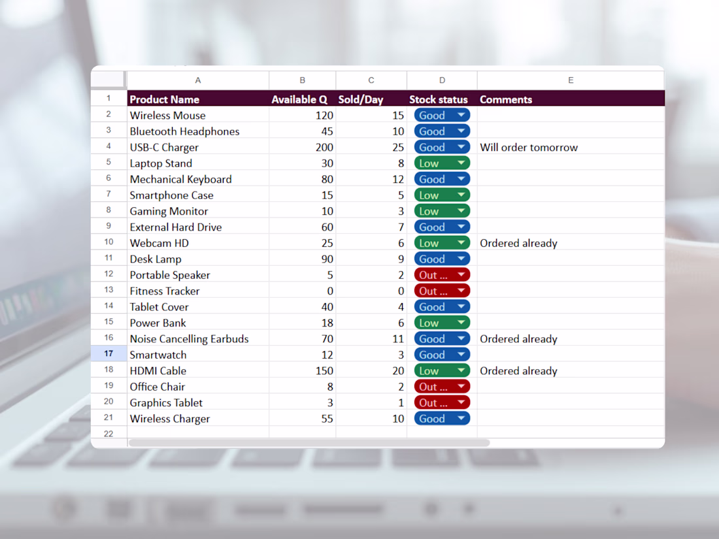Screen dimensions: 719x539
Task: Select the 'Available Q' header cell
Action: click(x=302, y=99)
